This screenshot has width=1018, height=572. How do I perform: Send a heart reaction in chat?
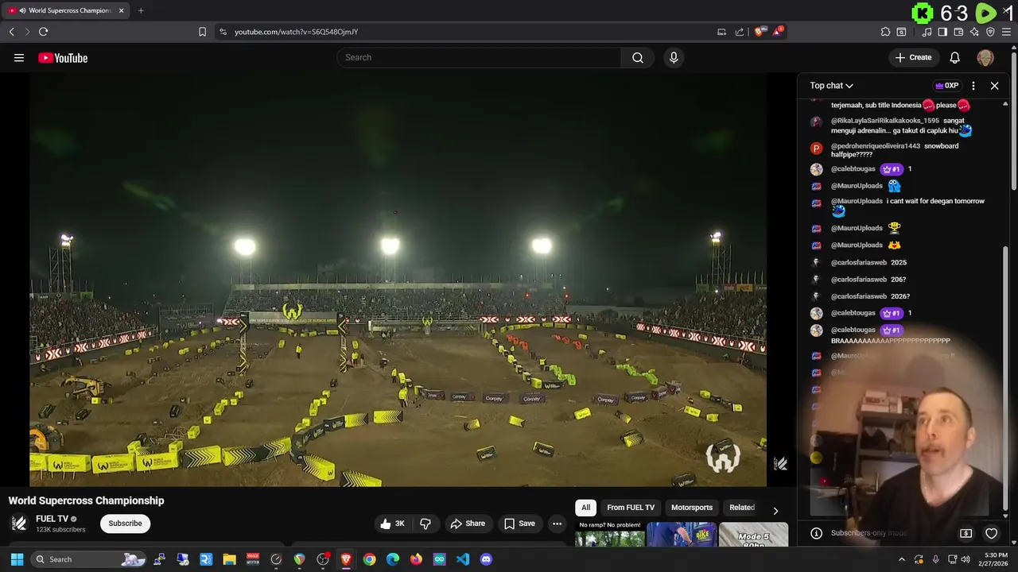click(x=991, y=533)
